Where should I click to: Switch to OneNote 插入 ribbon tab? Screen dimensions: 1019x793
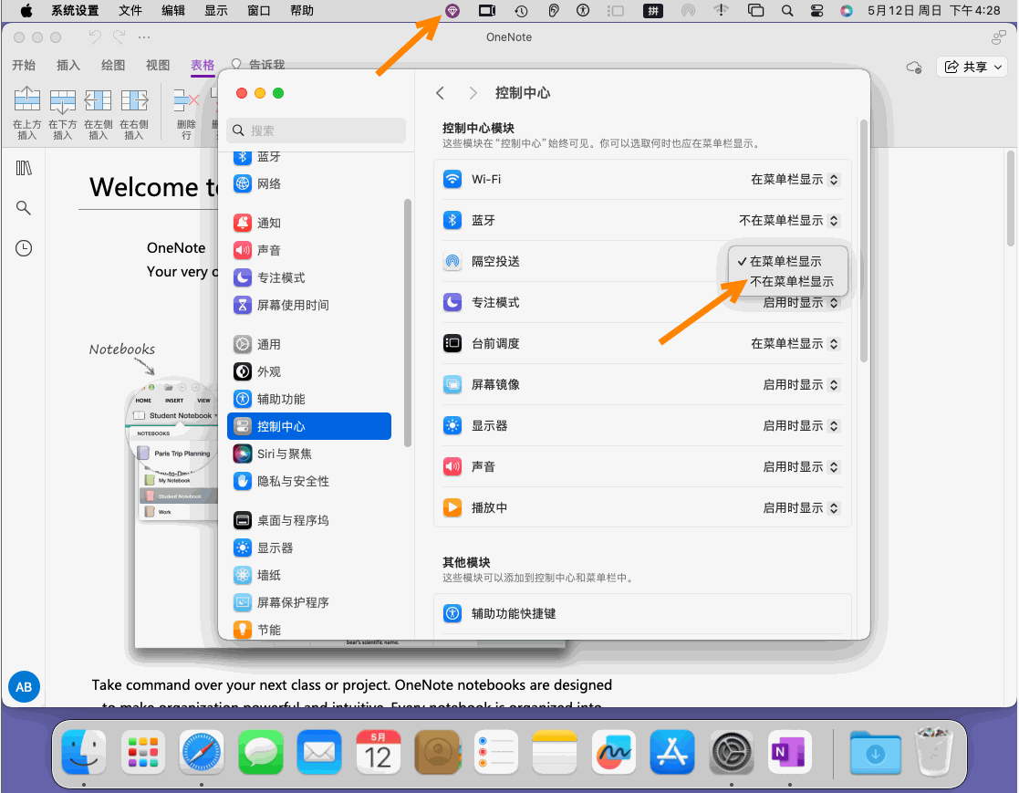pos(68,65)
